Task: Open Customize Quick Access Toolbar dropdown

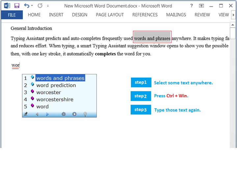Action: [48, 6]
